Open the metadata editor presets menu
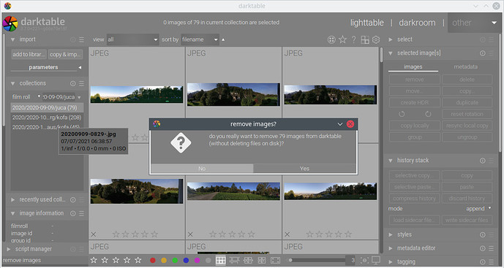 (492, 248)
